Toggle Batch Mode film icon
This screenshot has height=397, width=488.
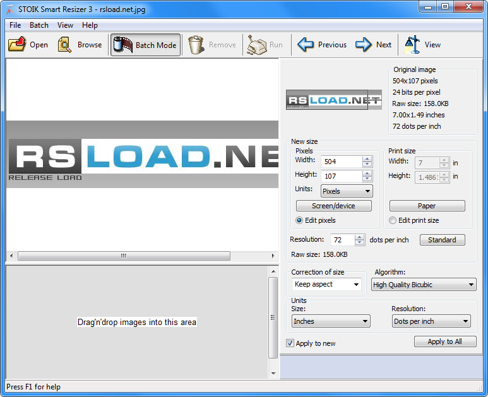(x=122, y=45)
